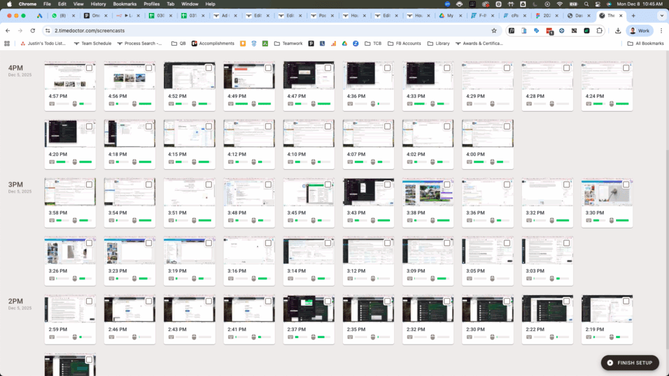The image size is (669, 376).
Task: Open Chrome downloads icon in toolbar
Action: point(617,31)
